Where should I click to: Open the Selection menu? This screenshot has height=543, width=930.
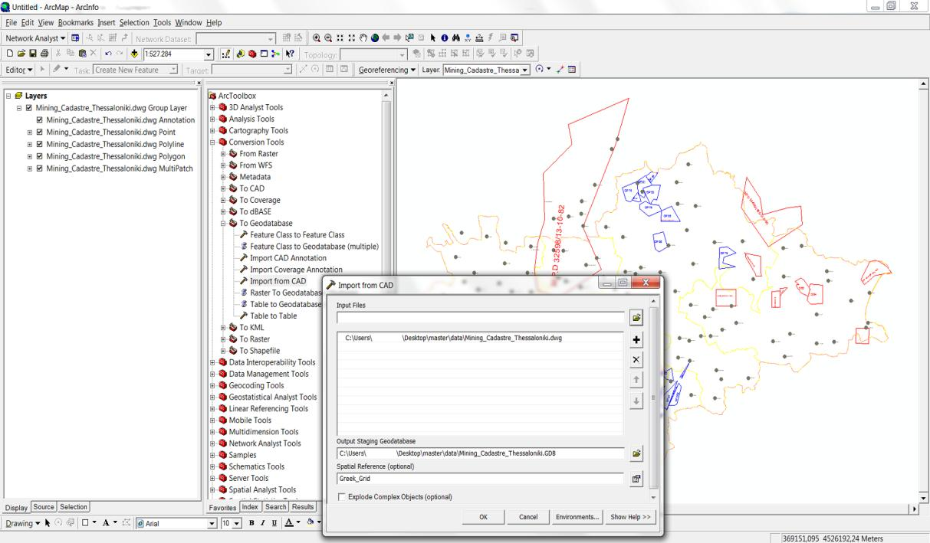point(134,23)
